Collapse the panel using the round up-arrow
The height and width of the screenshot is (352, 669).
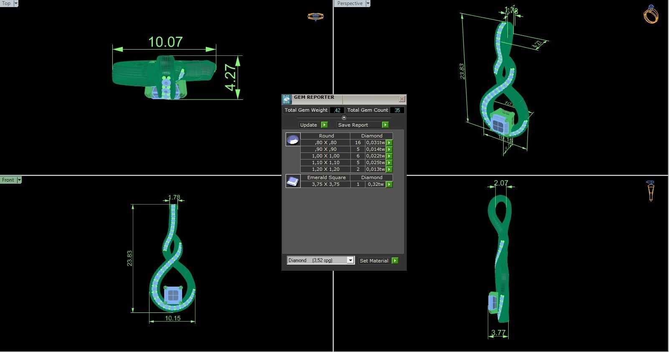pos(344,117)
